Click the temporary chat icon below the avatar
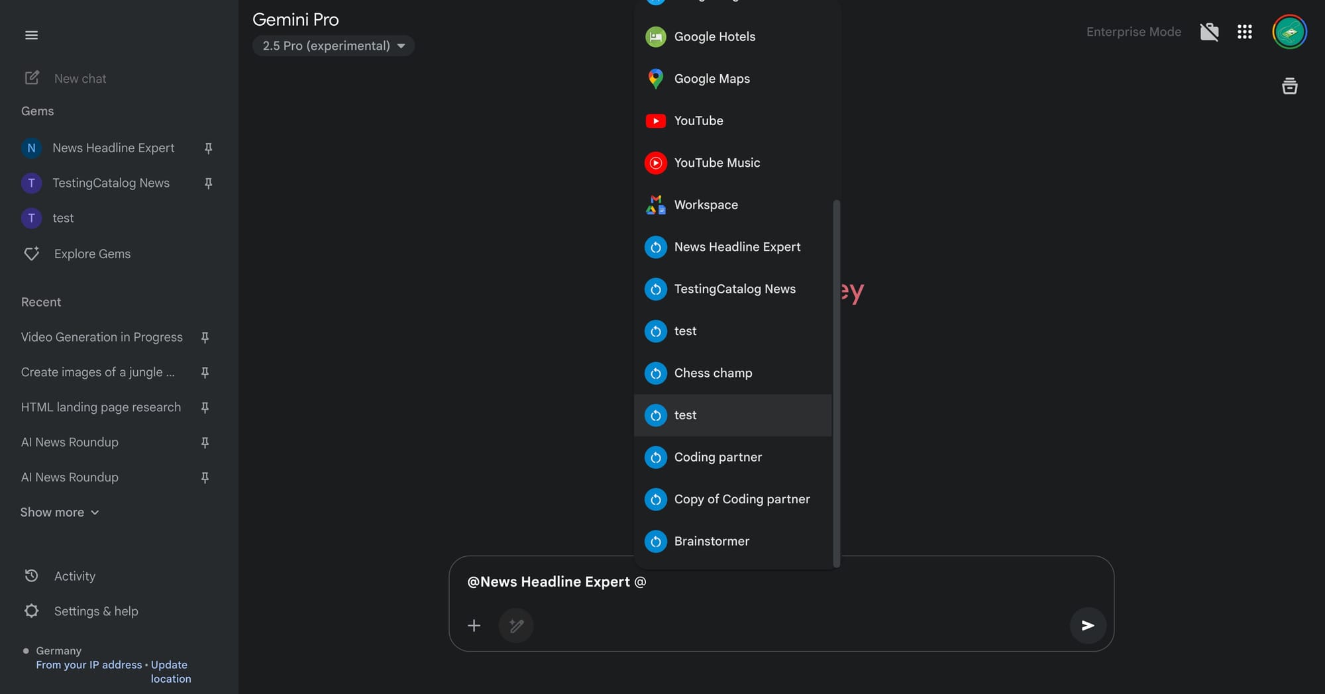 click(x=1289, y=86)
